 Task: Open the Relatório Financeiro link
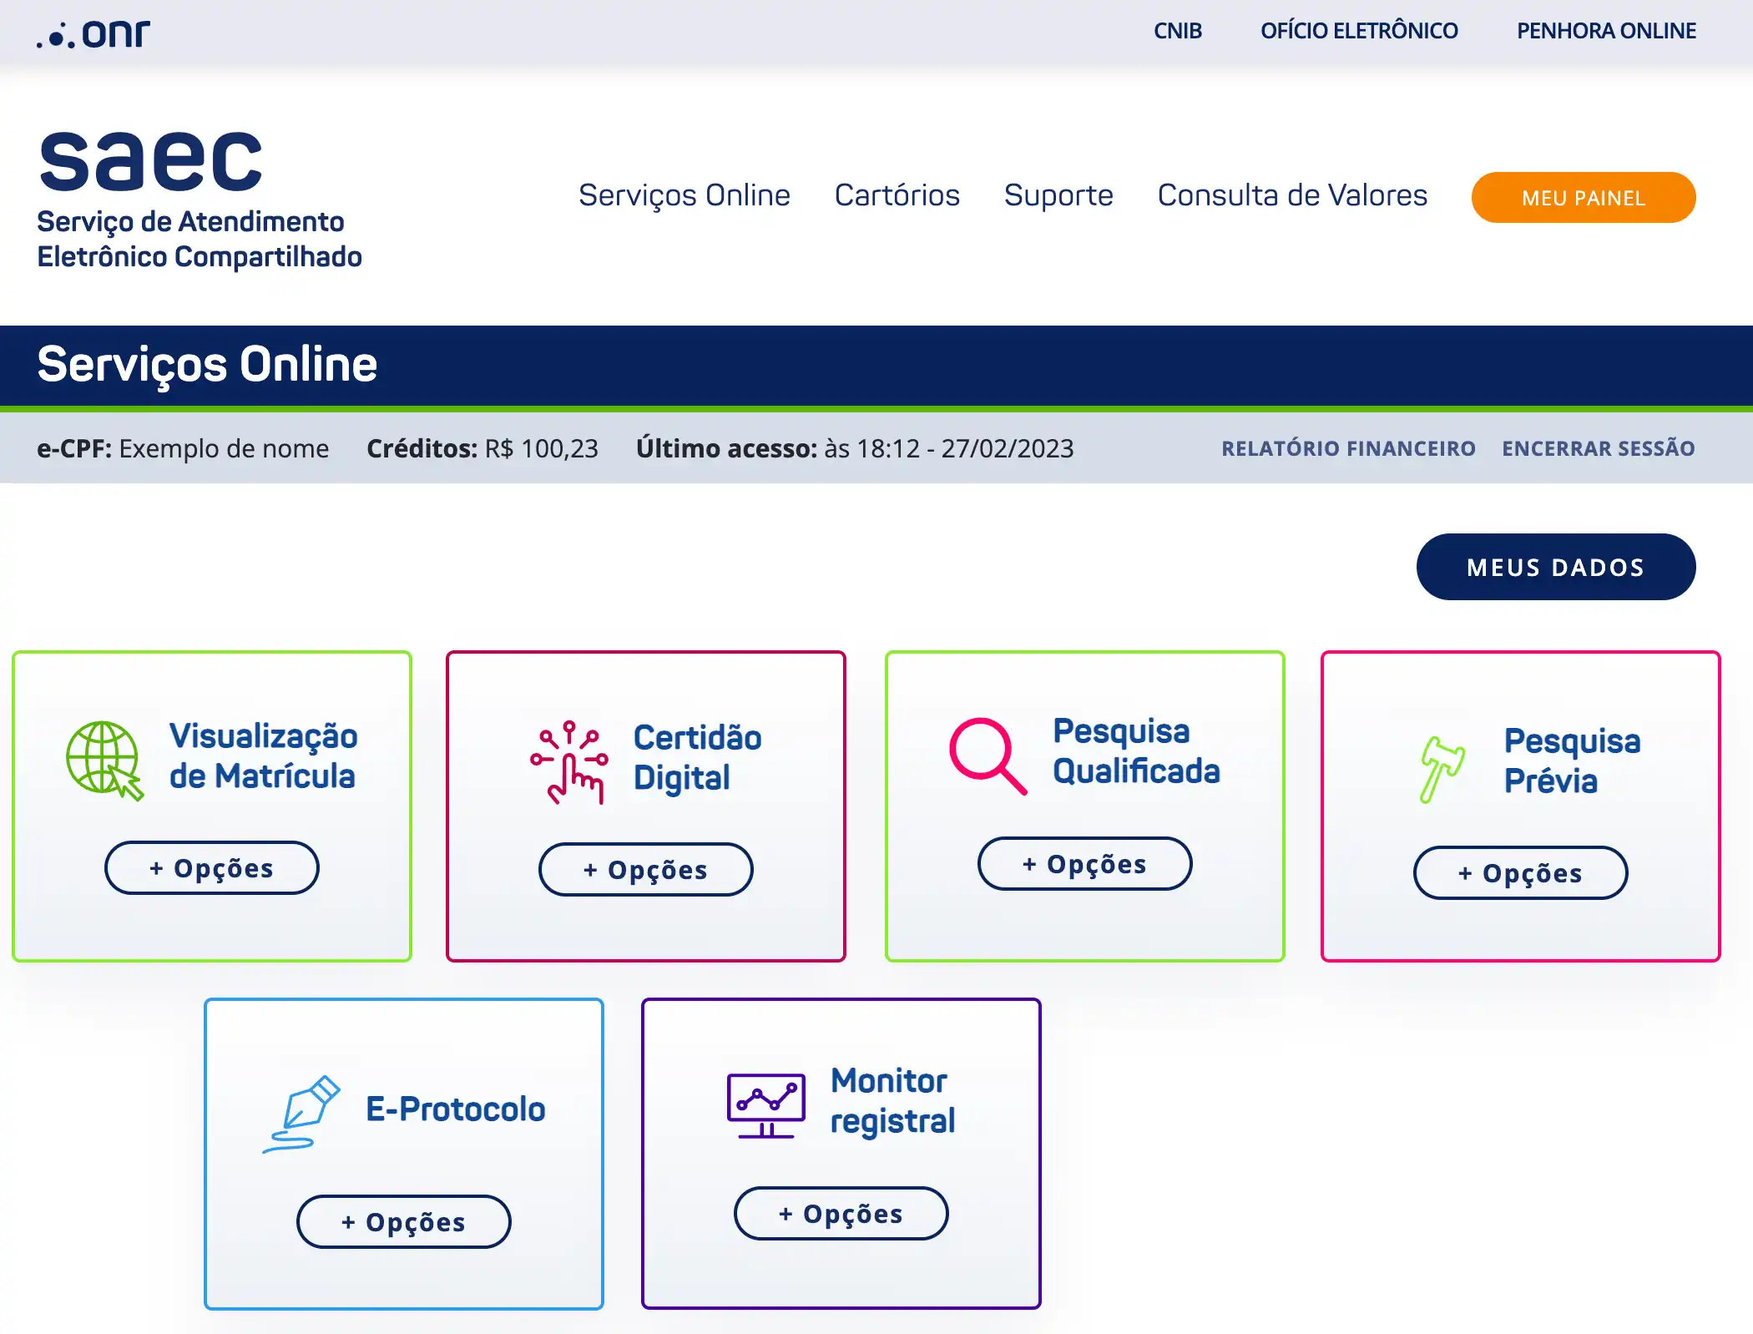[x=1348, y=448]
